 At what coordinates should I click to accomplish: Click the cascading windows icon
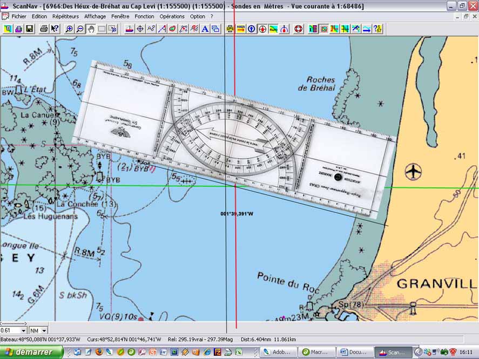click(x=215, y=29)
